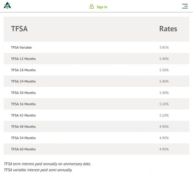The width and height of the screenshot is (193, 177).
Task: Click the credit union logo icon
Action: tap(7, 5)
